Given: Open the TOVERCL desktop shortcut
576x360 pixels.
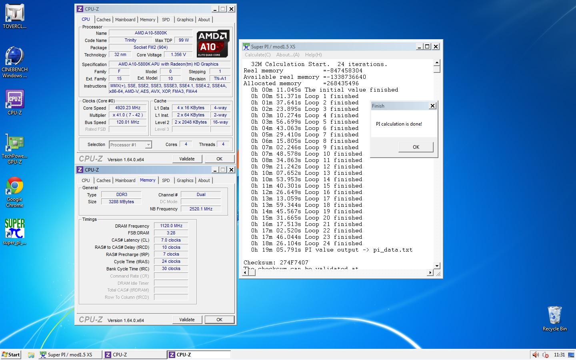Looking at the screenshot, I should [15, 16].
